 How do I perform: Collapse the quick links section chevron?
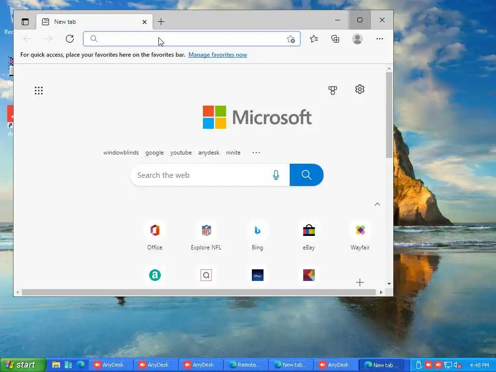tap(377, 204)
